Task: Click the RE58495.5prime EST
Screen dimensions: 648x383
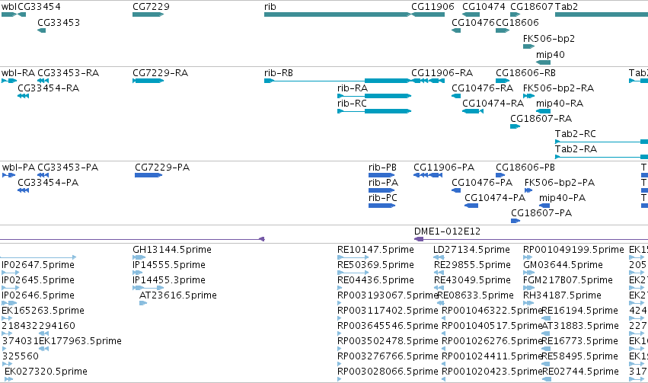Action: pyautogui.click(x=546, y=365)
